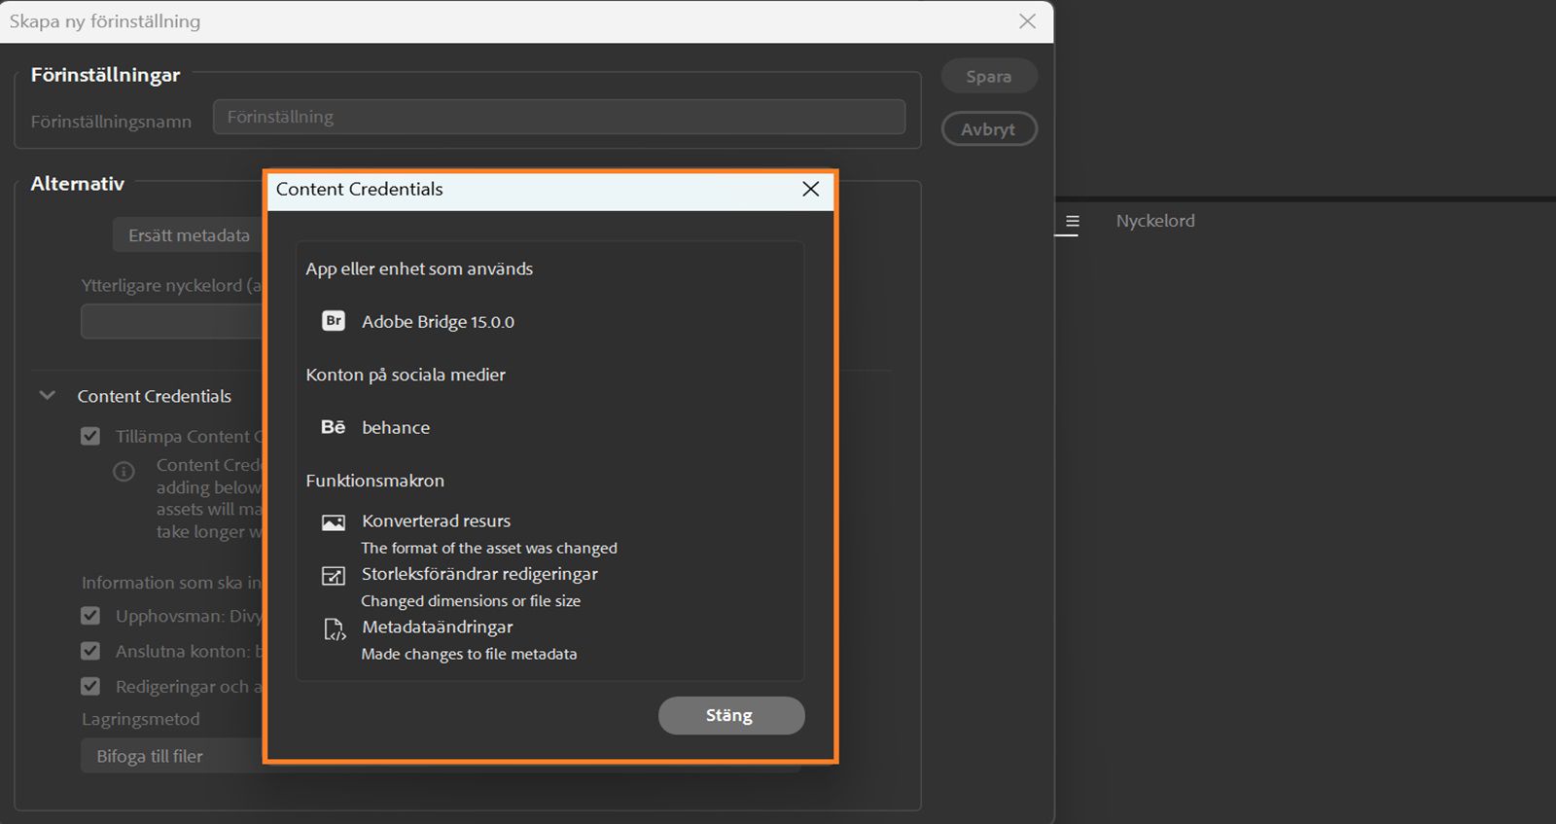The height and width of the screenshot is (824, 1556).
Task: Click the Alternativ section heading
Action: pyautogui.click(x=78, y=183)
